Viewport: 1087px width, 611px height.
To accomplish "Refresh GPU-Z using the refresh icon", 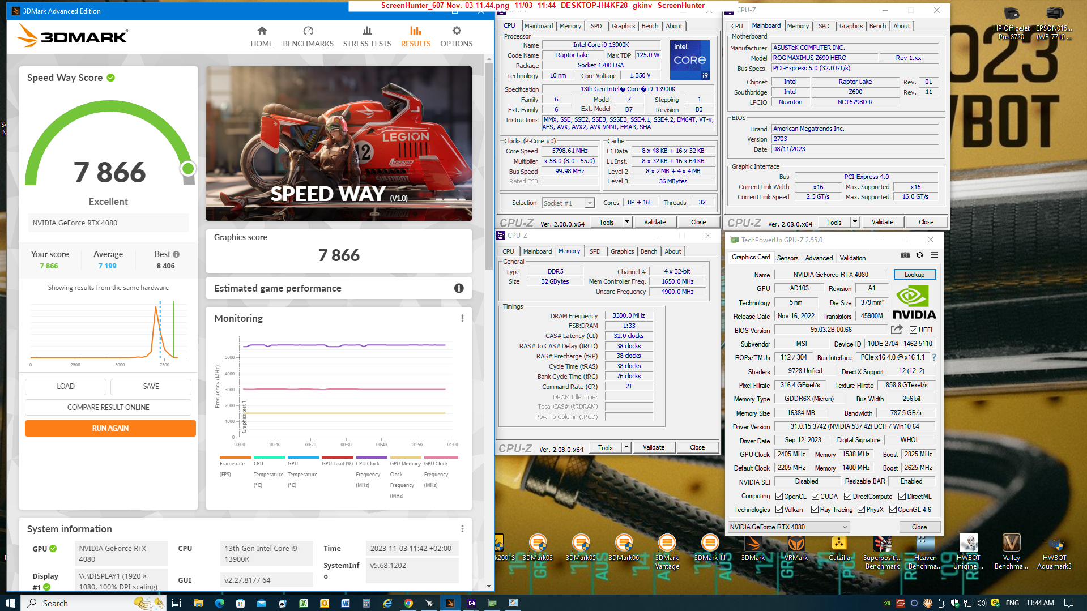I will (x=919, y=255).
